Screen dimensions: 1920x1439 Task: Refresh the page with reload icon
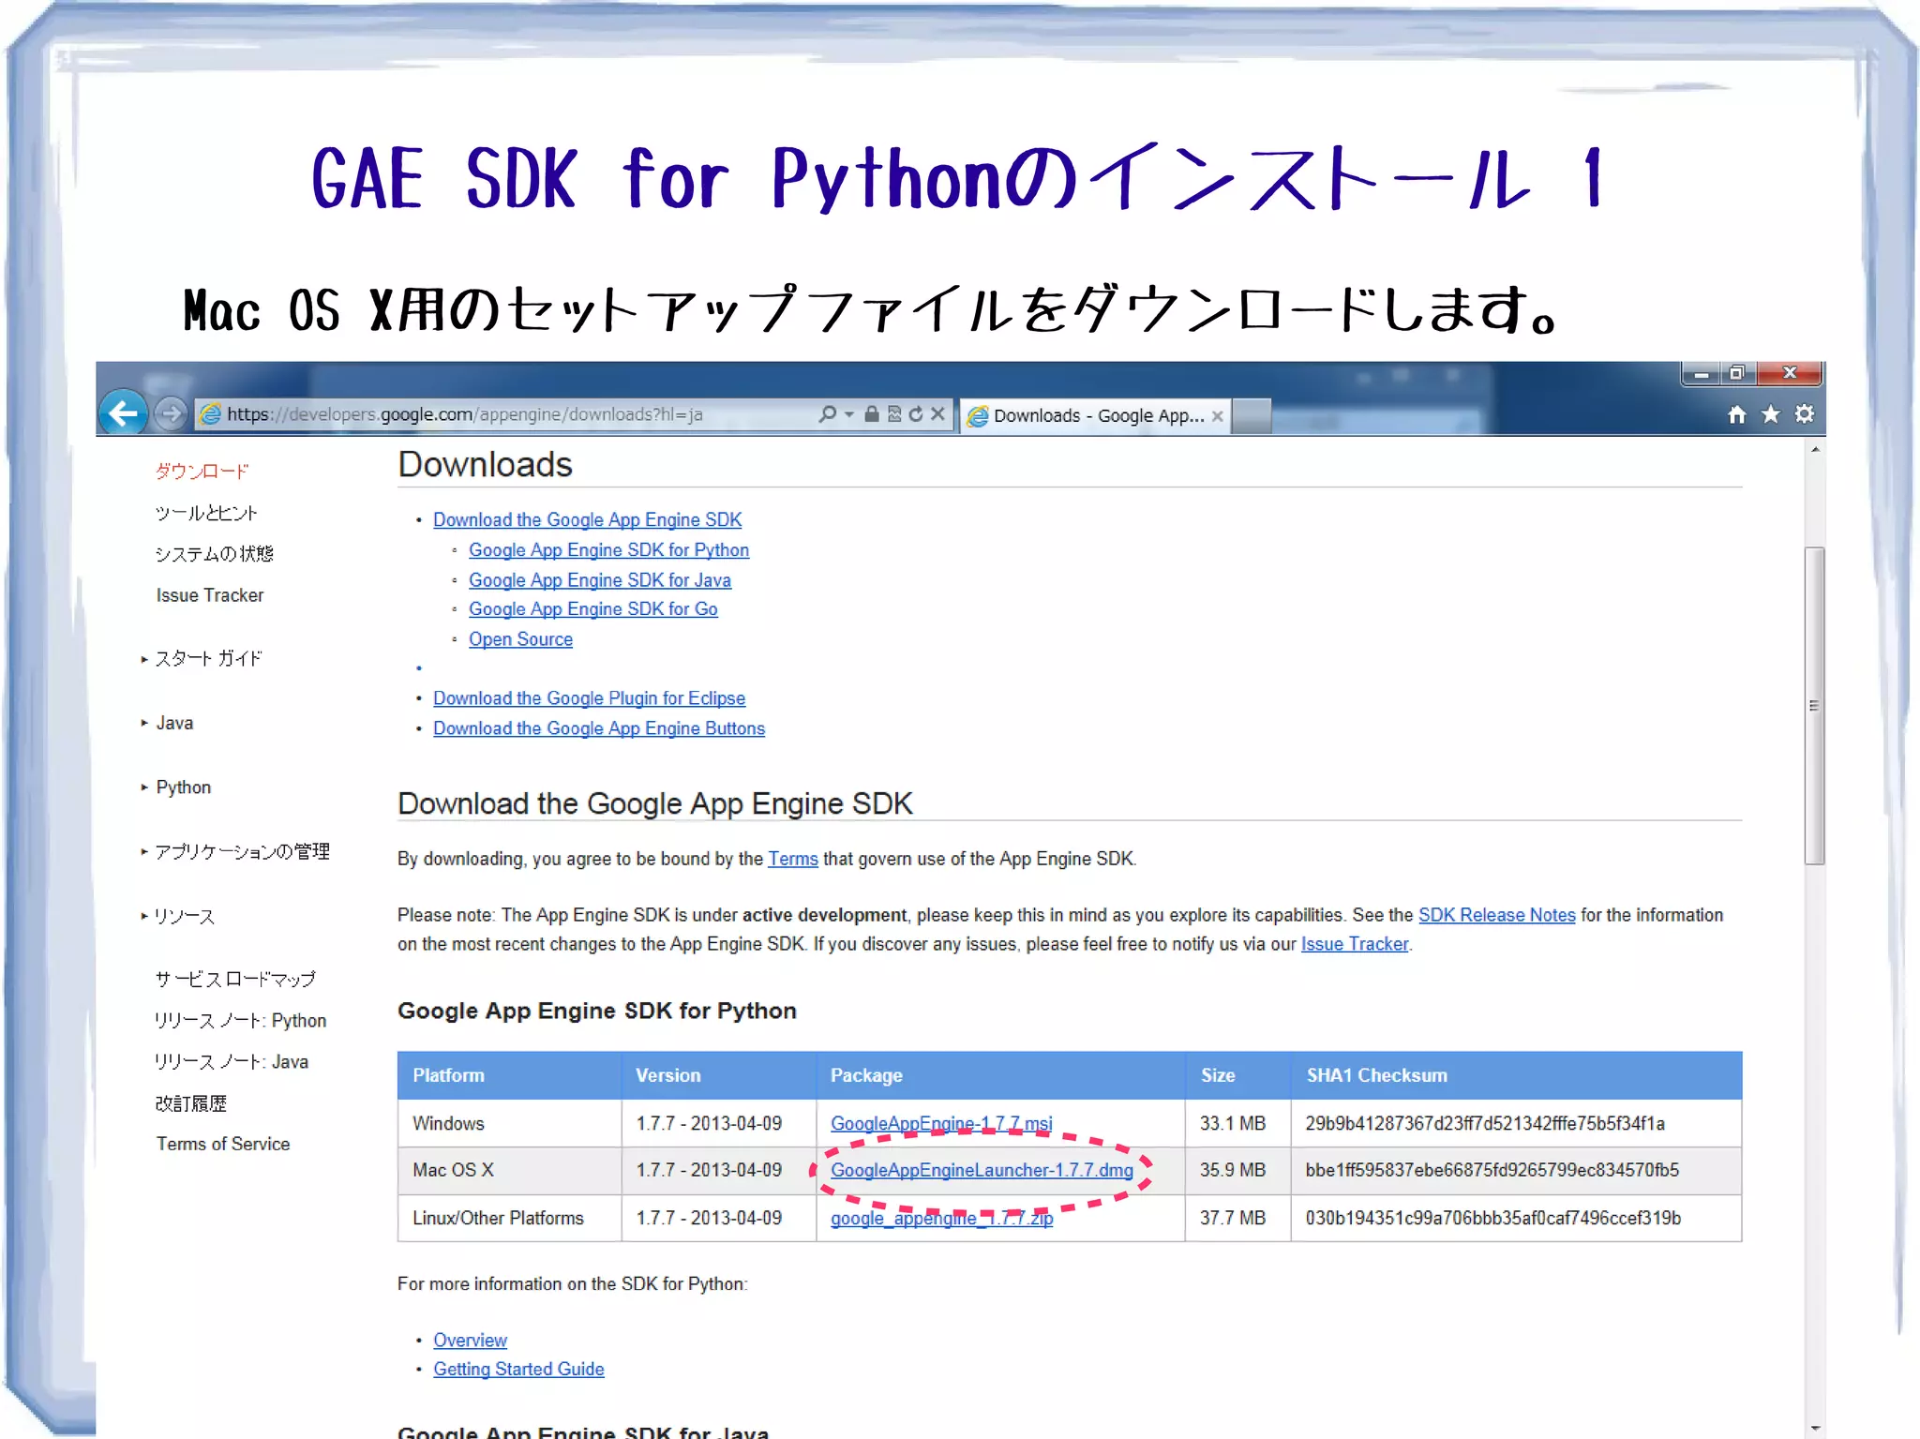pos(915,413)
